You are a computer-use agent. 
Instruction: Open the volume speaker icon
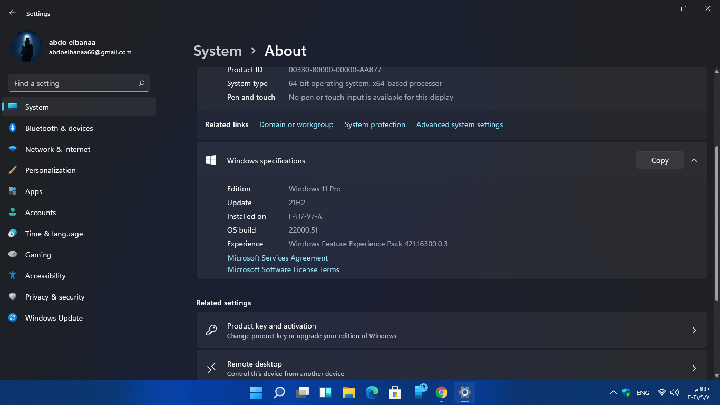675,392
